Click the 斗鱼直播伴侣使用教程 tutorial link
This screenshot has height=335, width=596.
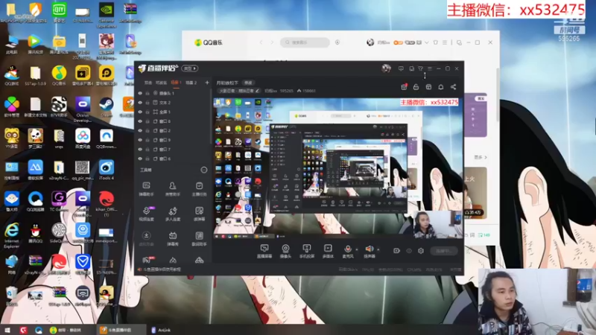(162, 269)
